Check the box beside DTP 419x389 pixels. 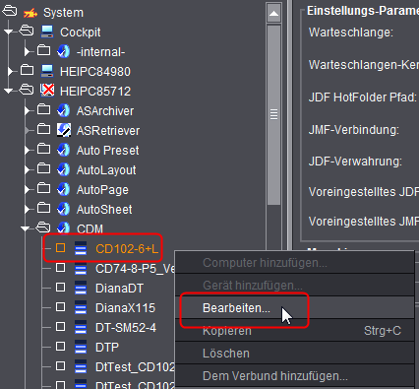point(60,347)
